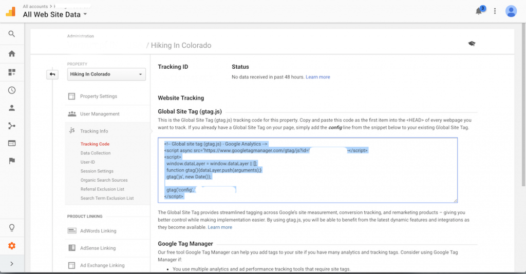
Task: Collapse the Tracking Info section
Action: pos(94,131)
